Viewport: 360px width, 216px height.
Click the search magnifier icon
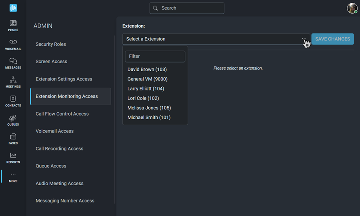click(x=156, y=8)
